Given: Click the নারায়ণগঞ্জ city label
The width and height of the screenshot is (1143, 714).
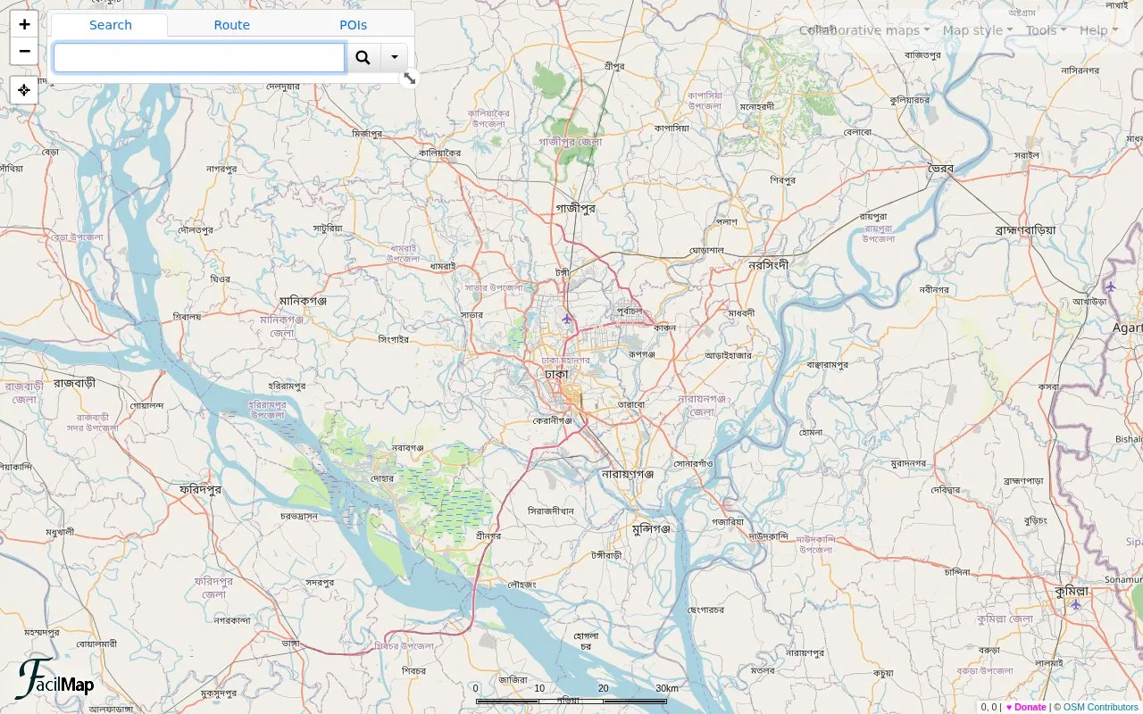Looking at the screenshot, I should 628,474.
